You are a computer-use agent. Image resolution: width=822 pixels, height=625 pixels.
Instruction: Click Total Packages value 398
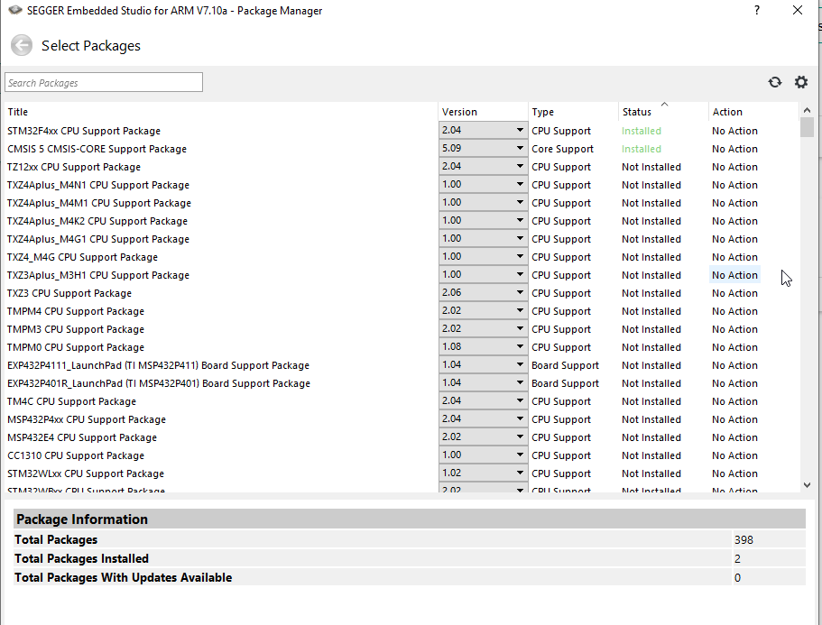[743, 539]
